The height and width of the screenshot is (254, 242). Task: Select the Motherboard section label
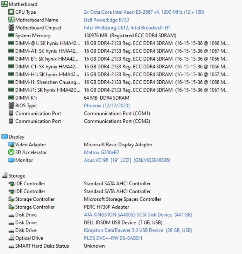click(x=23, y=4)
